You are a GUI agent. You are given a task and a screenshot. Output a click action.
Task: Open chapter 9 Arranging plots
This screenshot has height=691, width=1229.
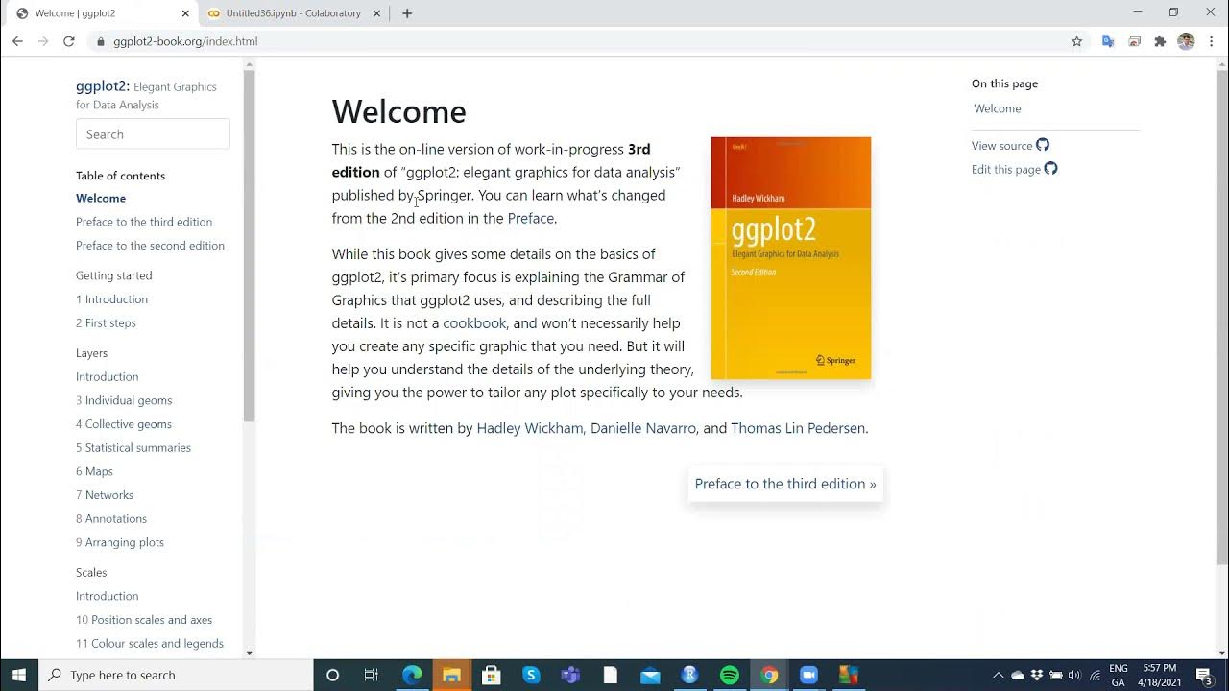click(120, 542)
